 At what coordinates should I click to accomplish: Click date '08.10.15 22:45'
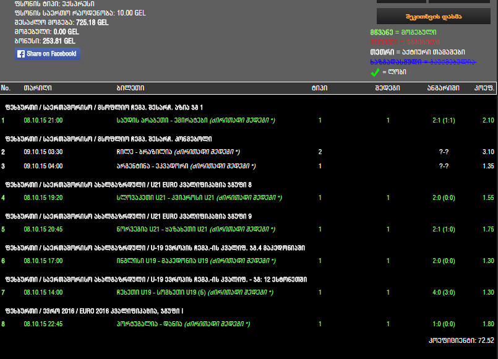tap(43, 324)
